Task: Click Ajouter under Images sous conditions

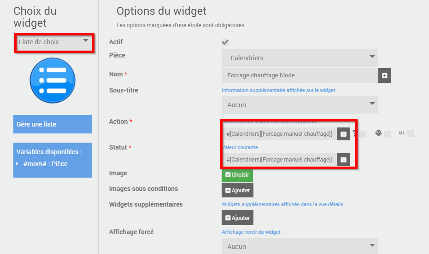Action: point(237,190)
